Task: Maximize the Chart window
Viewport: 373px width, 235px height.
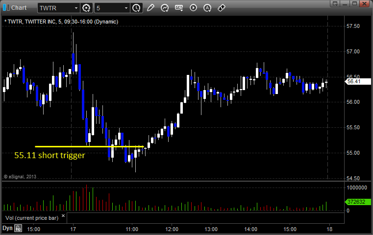Action: (354, 3)
